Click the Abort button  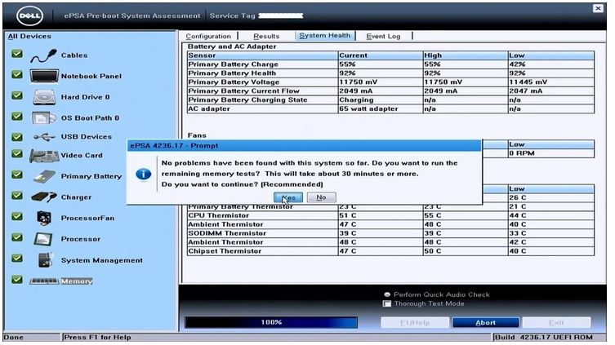[486, 323]
